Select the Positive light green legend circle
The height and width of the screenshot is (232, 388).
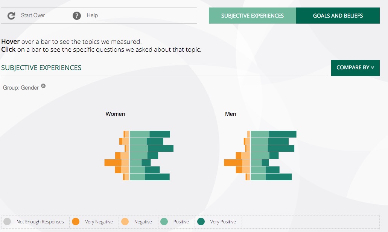[x=164, y=222]
